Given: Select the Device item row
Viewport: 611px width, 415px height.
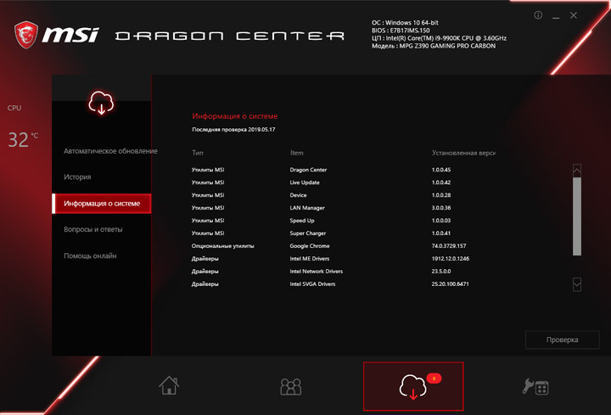Looking at the screenshot, I should tap(298, 195).
